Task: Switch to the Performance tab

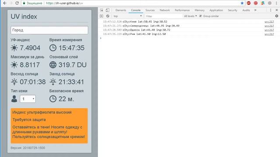Action: coord(182,10)
